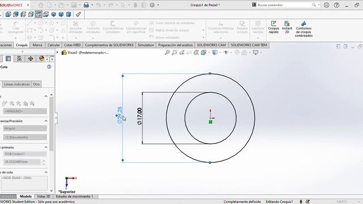Open the ConfigurationManager tab icon
The height and width of the screenshot is (204, 363).
point(19,59)
